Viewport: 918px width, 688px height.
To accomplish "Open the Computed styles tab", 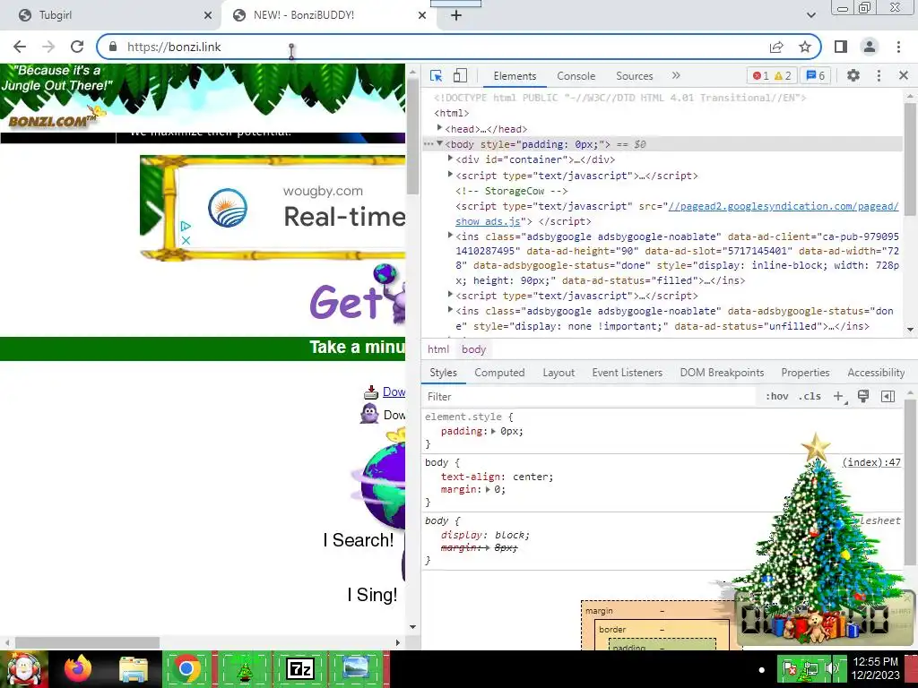I will pyautogui.click(x=499, y=373).
